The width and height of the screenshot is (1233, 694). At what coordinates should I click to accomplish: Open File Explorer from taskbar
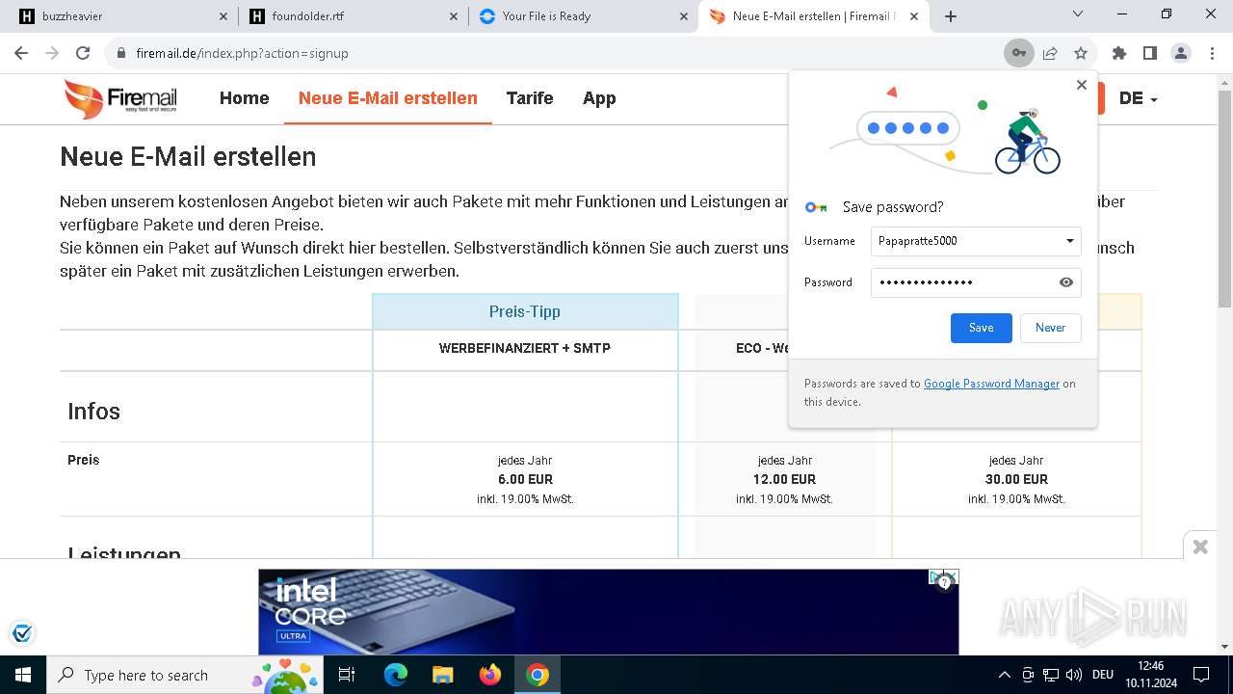pos(442,675)
